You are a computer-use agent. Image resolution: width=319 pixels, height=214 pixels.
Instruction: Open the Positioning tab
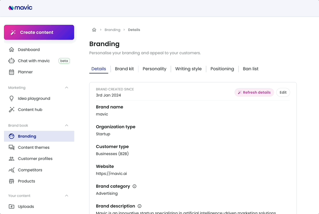222,69
